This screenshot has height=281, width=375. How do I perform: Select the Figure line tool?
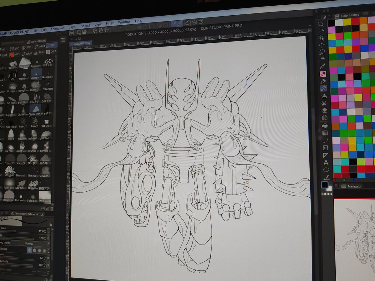click(325, 140)
